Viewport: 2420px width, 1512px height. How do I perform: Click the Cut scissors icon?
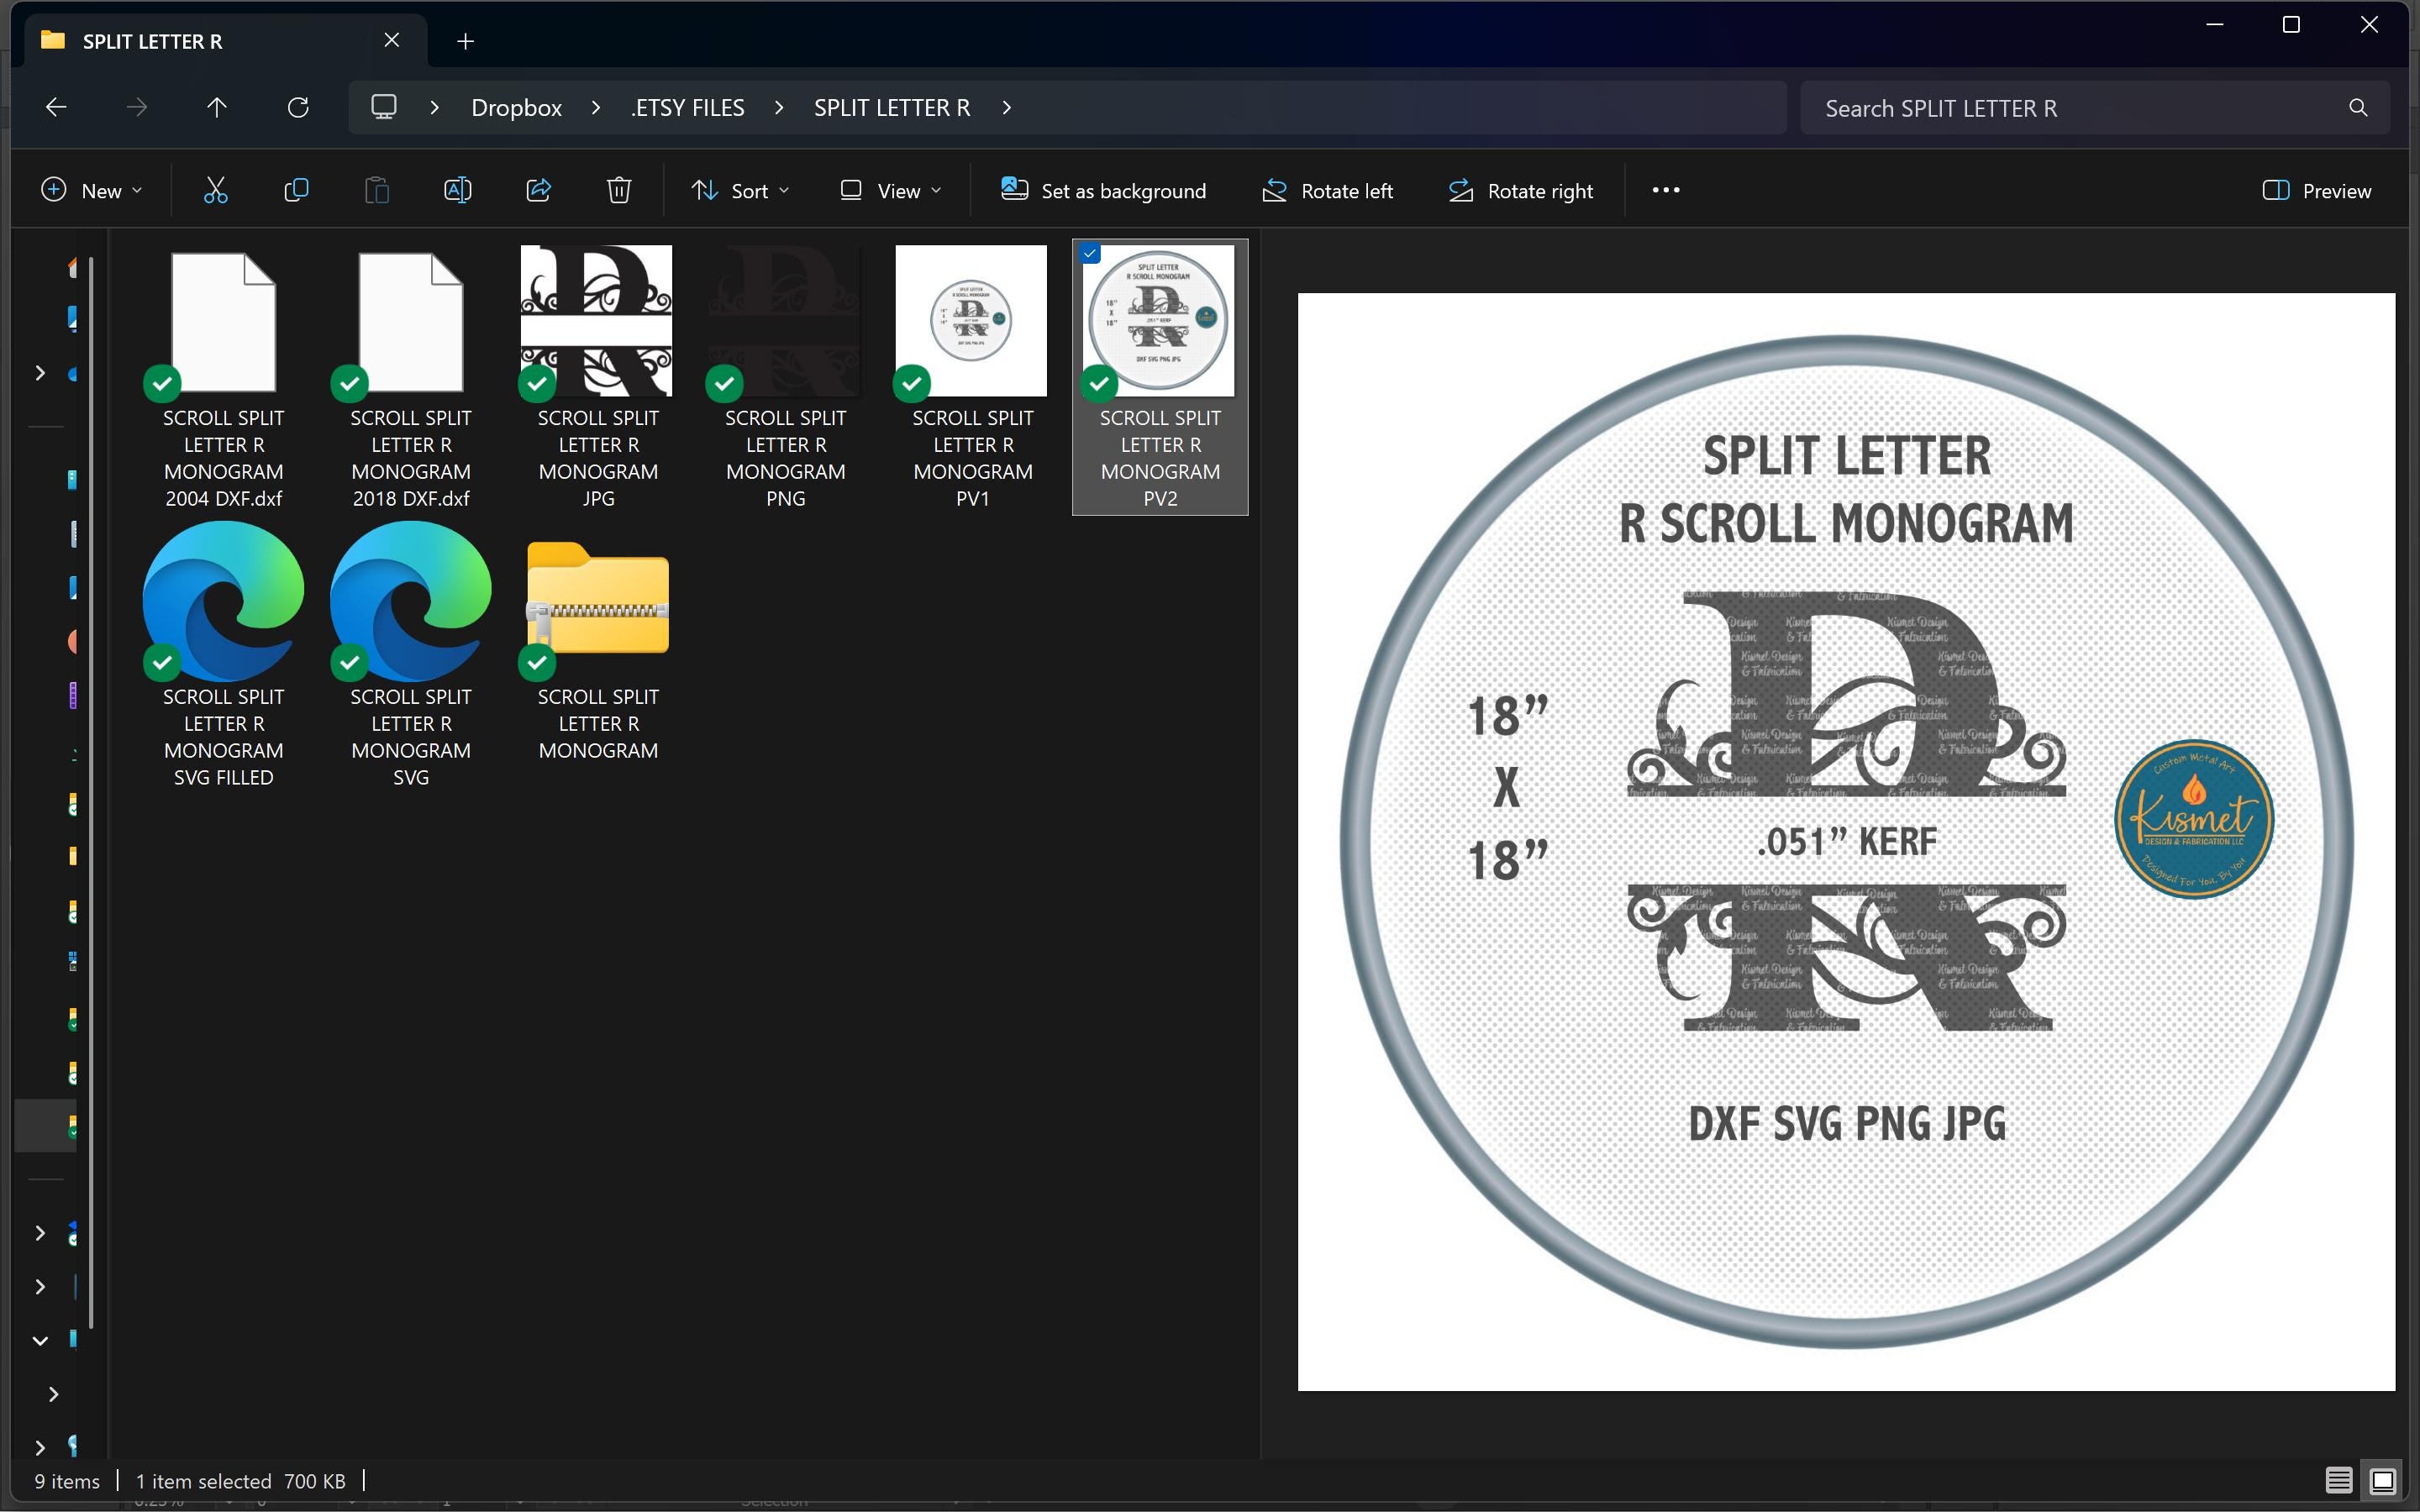pyautogui.click(x=216, y=190)
